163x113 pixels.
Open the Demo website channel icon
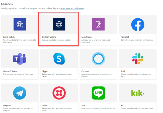(20, 24)
